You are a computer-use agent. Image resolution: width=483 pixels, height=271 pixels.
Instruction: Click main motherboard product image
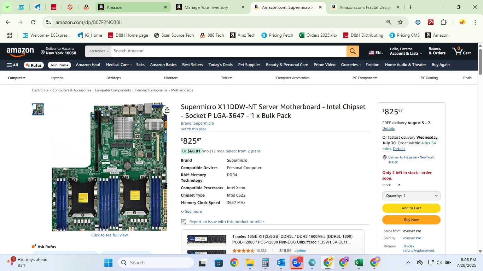pos(109,167)
